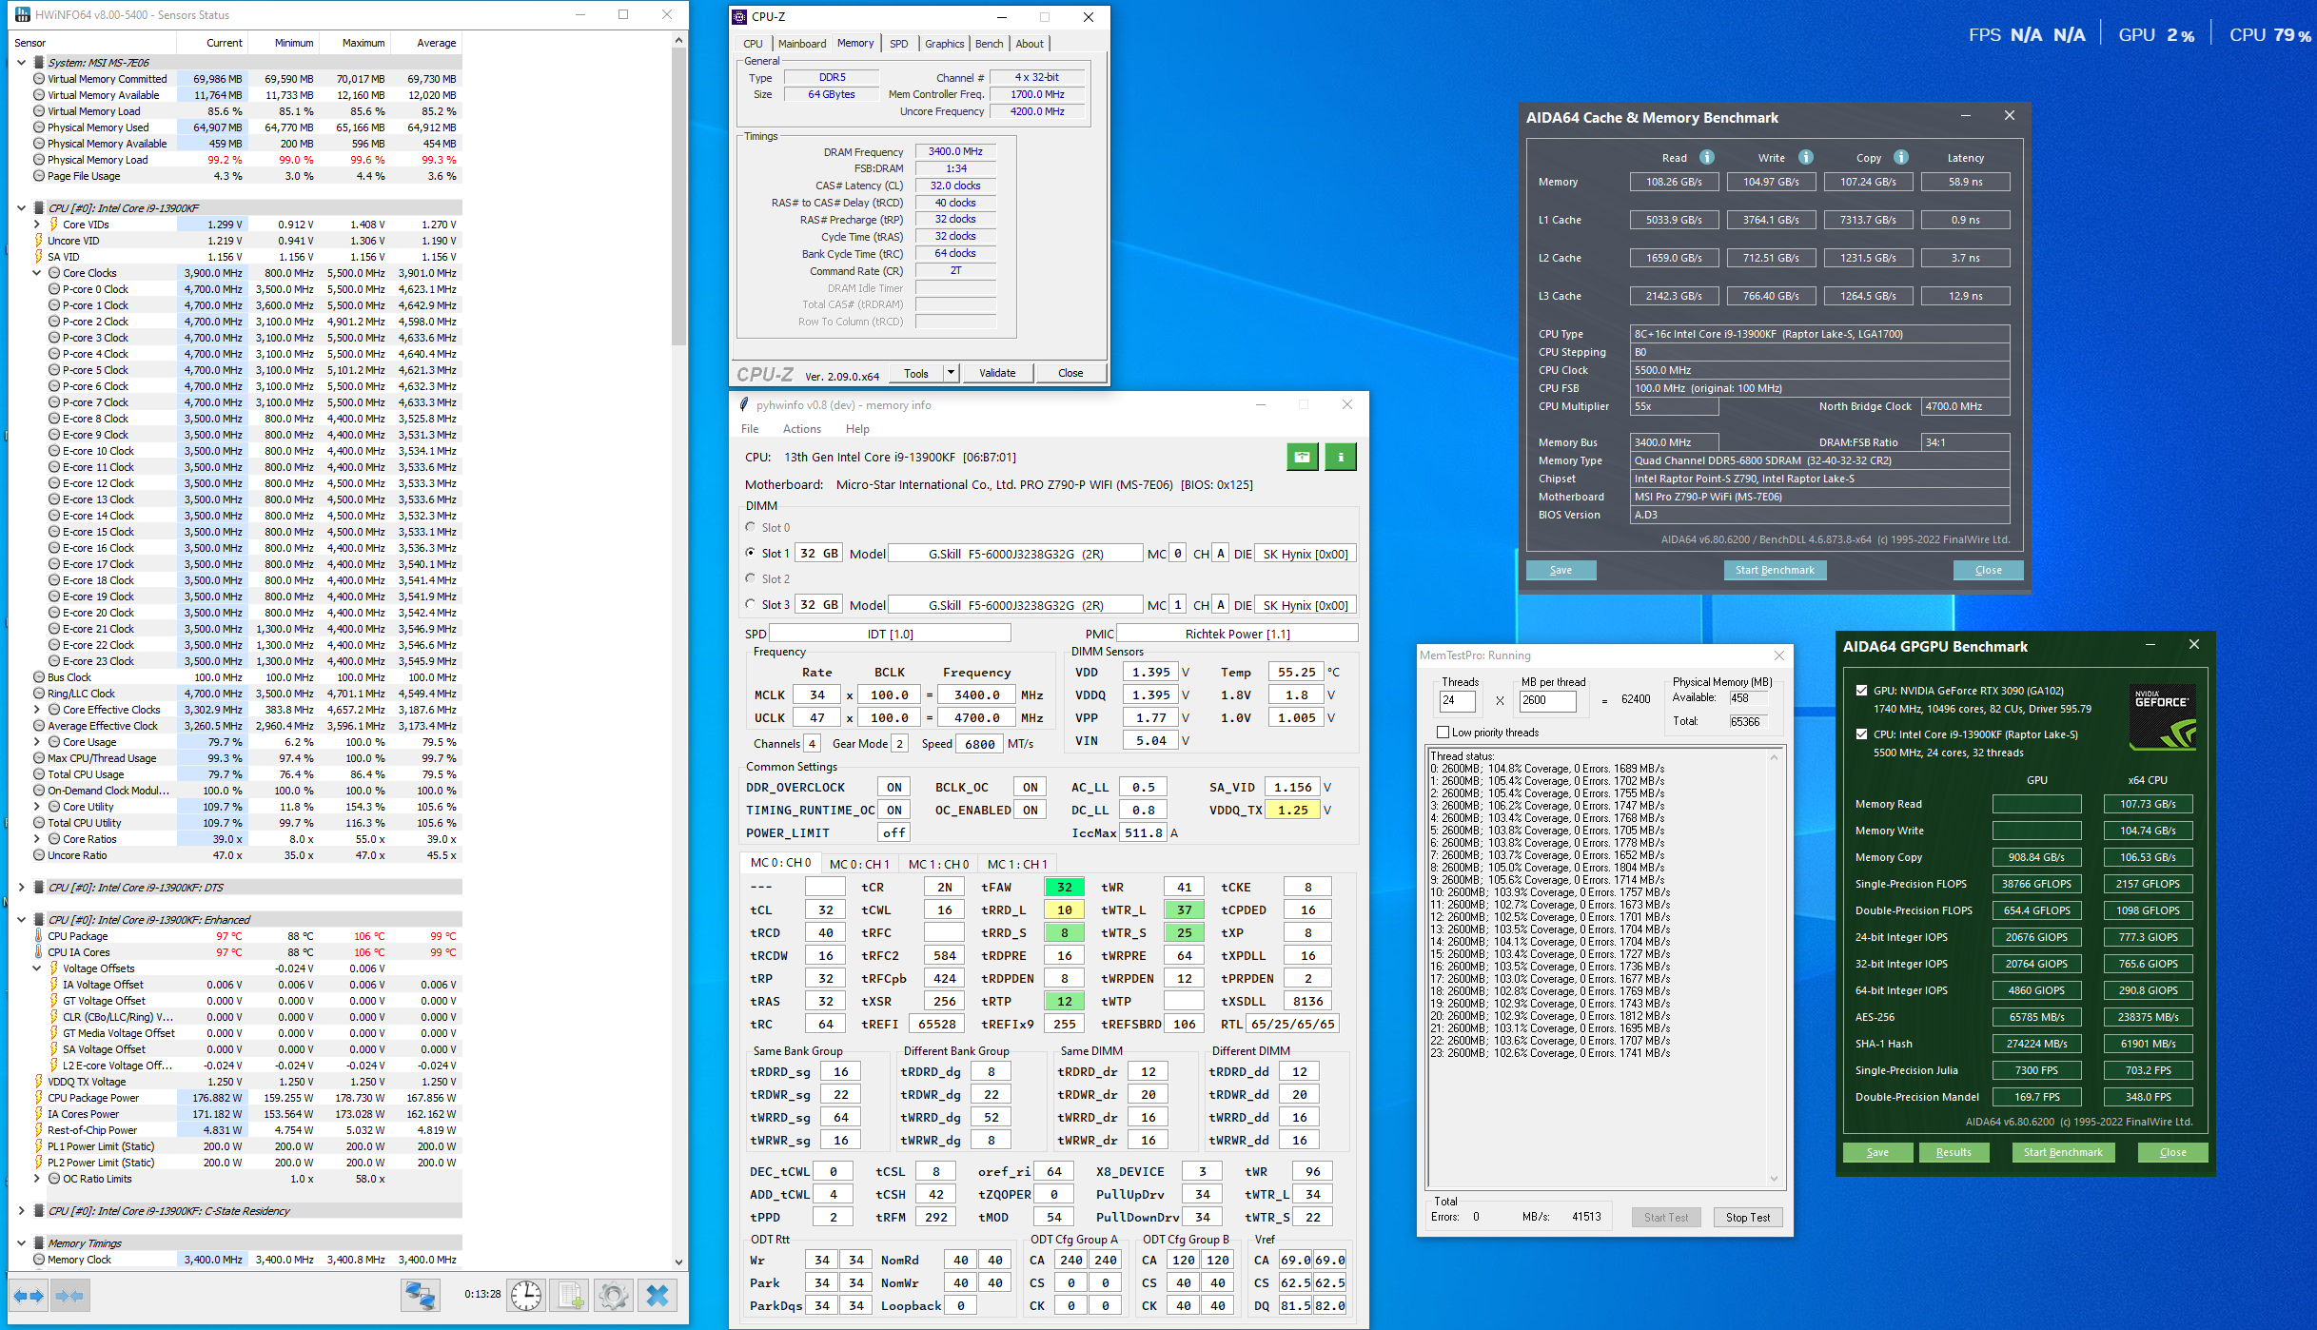Open the CPU-Z Tools dropdown arrow
Viewport: 2317px width, 1330px height.
point(951,373)
